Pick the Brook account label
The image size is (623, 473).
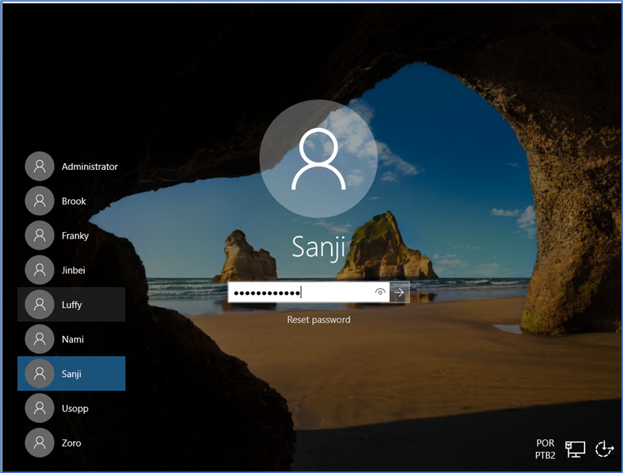(73, 201)
